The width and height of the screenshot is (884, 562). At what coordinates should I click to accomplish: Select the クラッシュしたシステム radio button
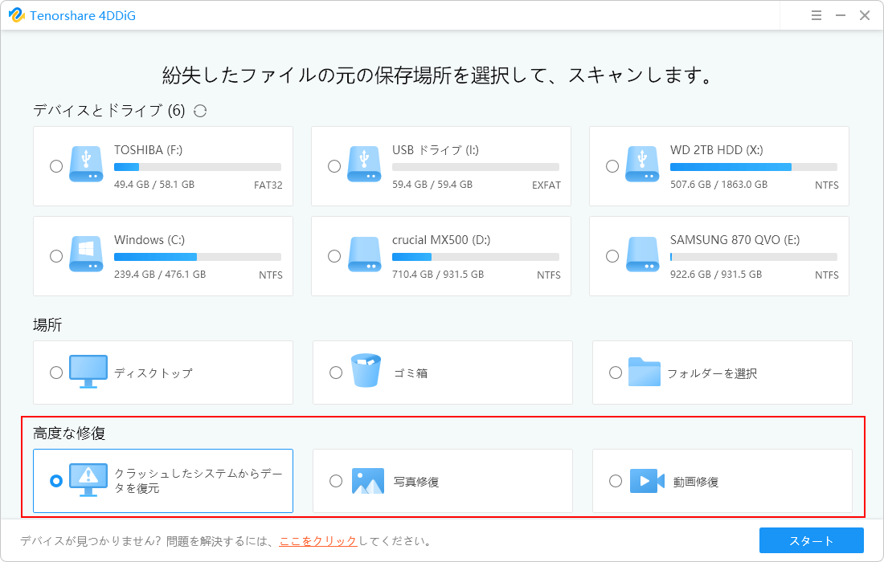click(x=55, y=481)
